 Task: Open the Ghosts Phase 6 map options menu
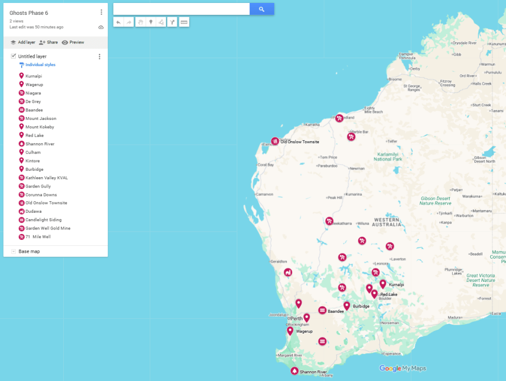pos(101,12)
